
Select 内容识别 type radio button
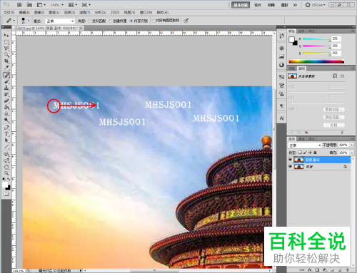coord(131,21)
